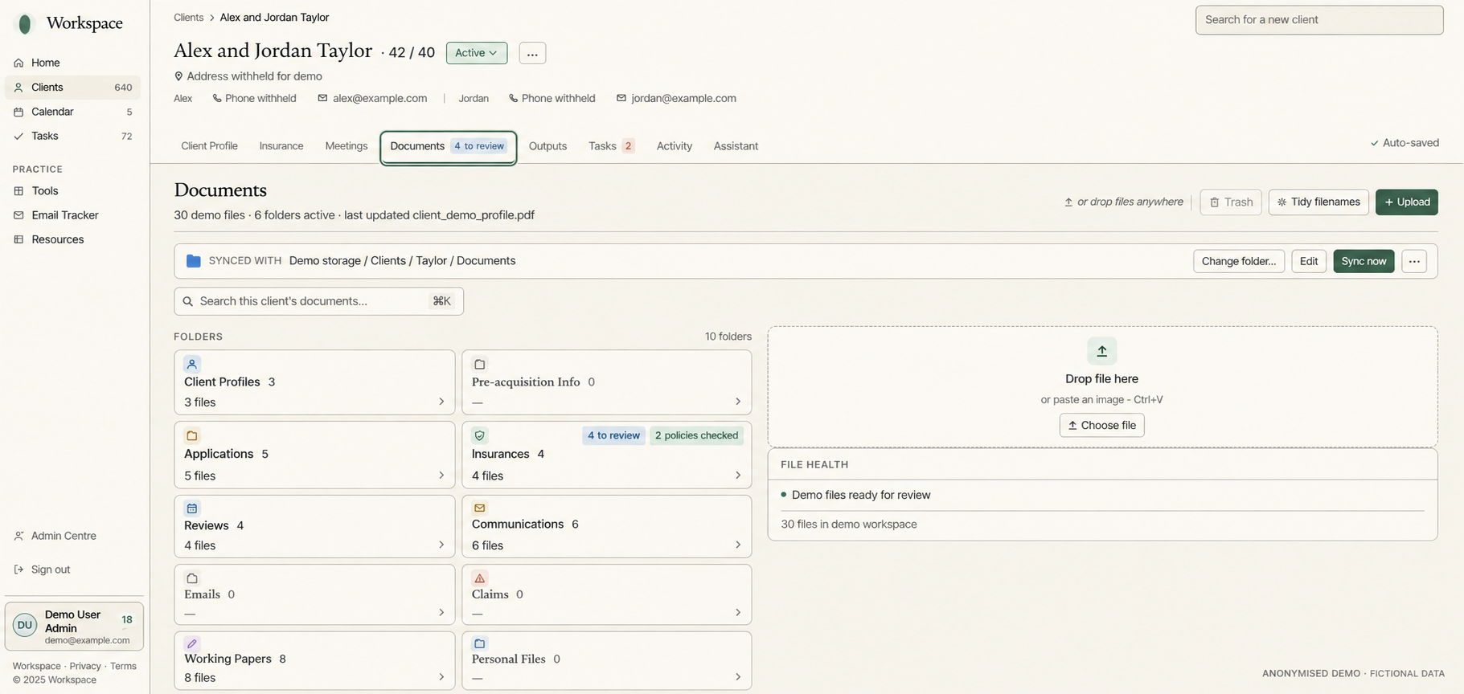
Task: Click the Clients breadcrumb link
Action: [x=189, y=18]
